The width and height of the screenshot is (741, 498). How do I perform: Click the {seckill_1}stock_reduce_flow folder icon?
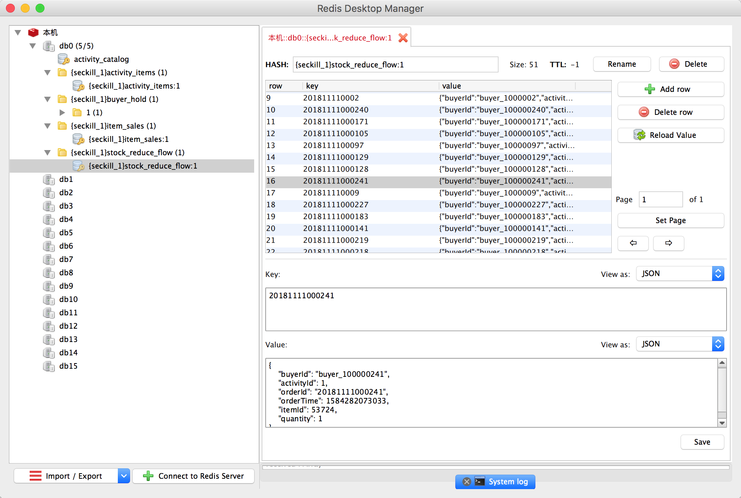[63, 152]
